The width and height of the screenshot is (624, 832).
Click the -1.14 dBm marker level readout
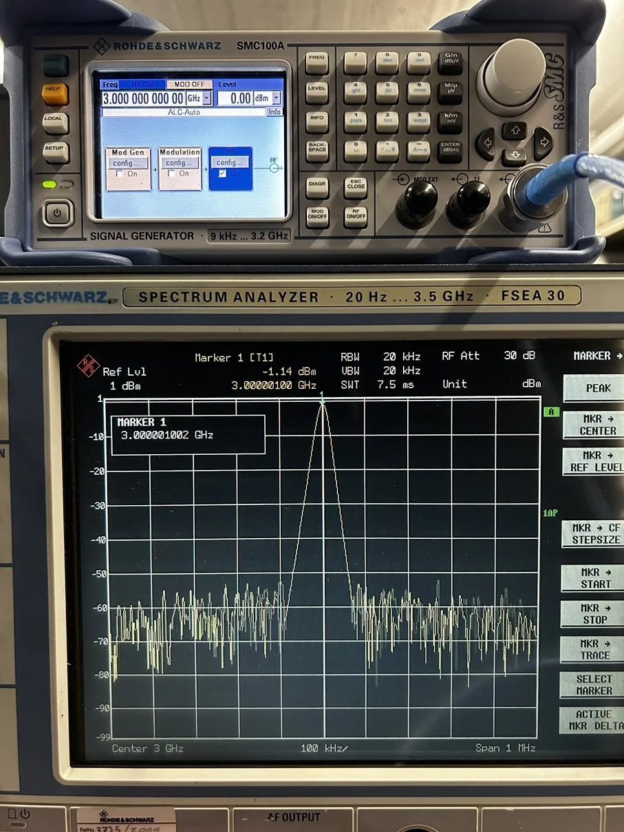288,372
